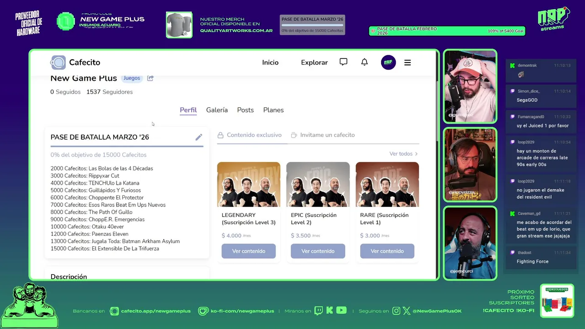The width and height of the screenshot is (585, 329).
Task: Switch to the Posts tab
Action: coord(245,110)
